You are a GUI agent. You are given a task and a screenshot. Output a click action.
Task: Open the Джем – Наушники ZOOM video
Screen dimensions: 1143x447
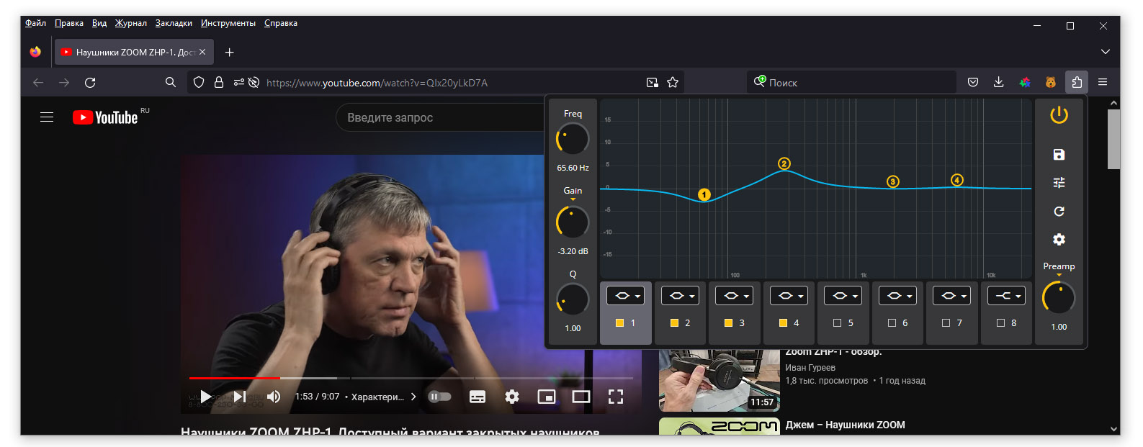tap(846, 425)
